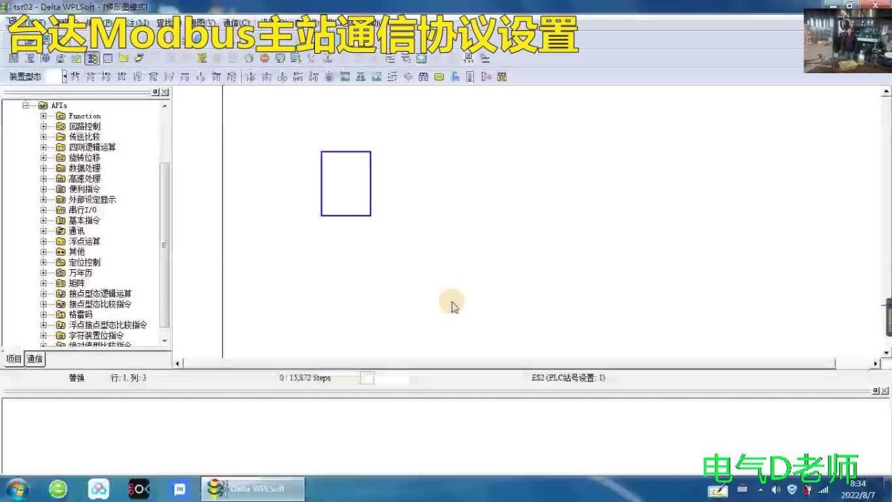Select 矩阵 in the API tree
Screen dimensions: 892x502
pos(77,283)
